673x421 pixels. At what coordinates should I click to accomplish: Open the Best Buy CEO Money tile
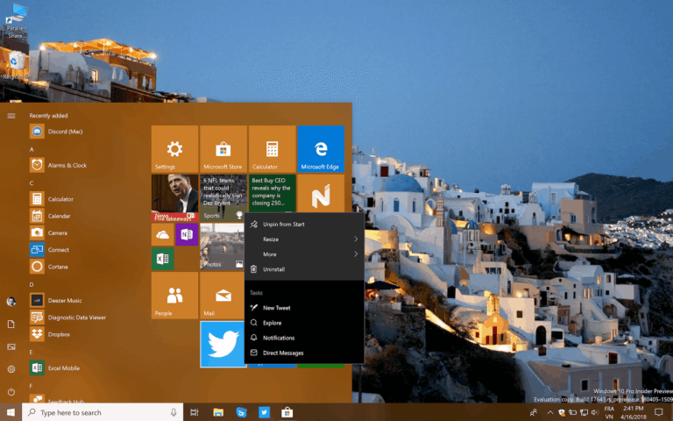click(x=273, y=193)
